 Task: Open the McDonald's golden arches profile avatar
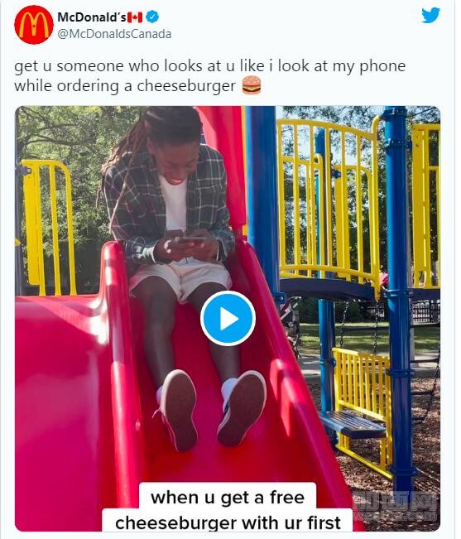34,25
